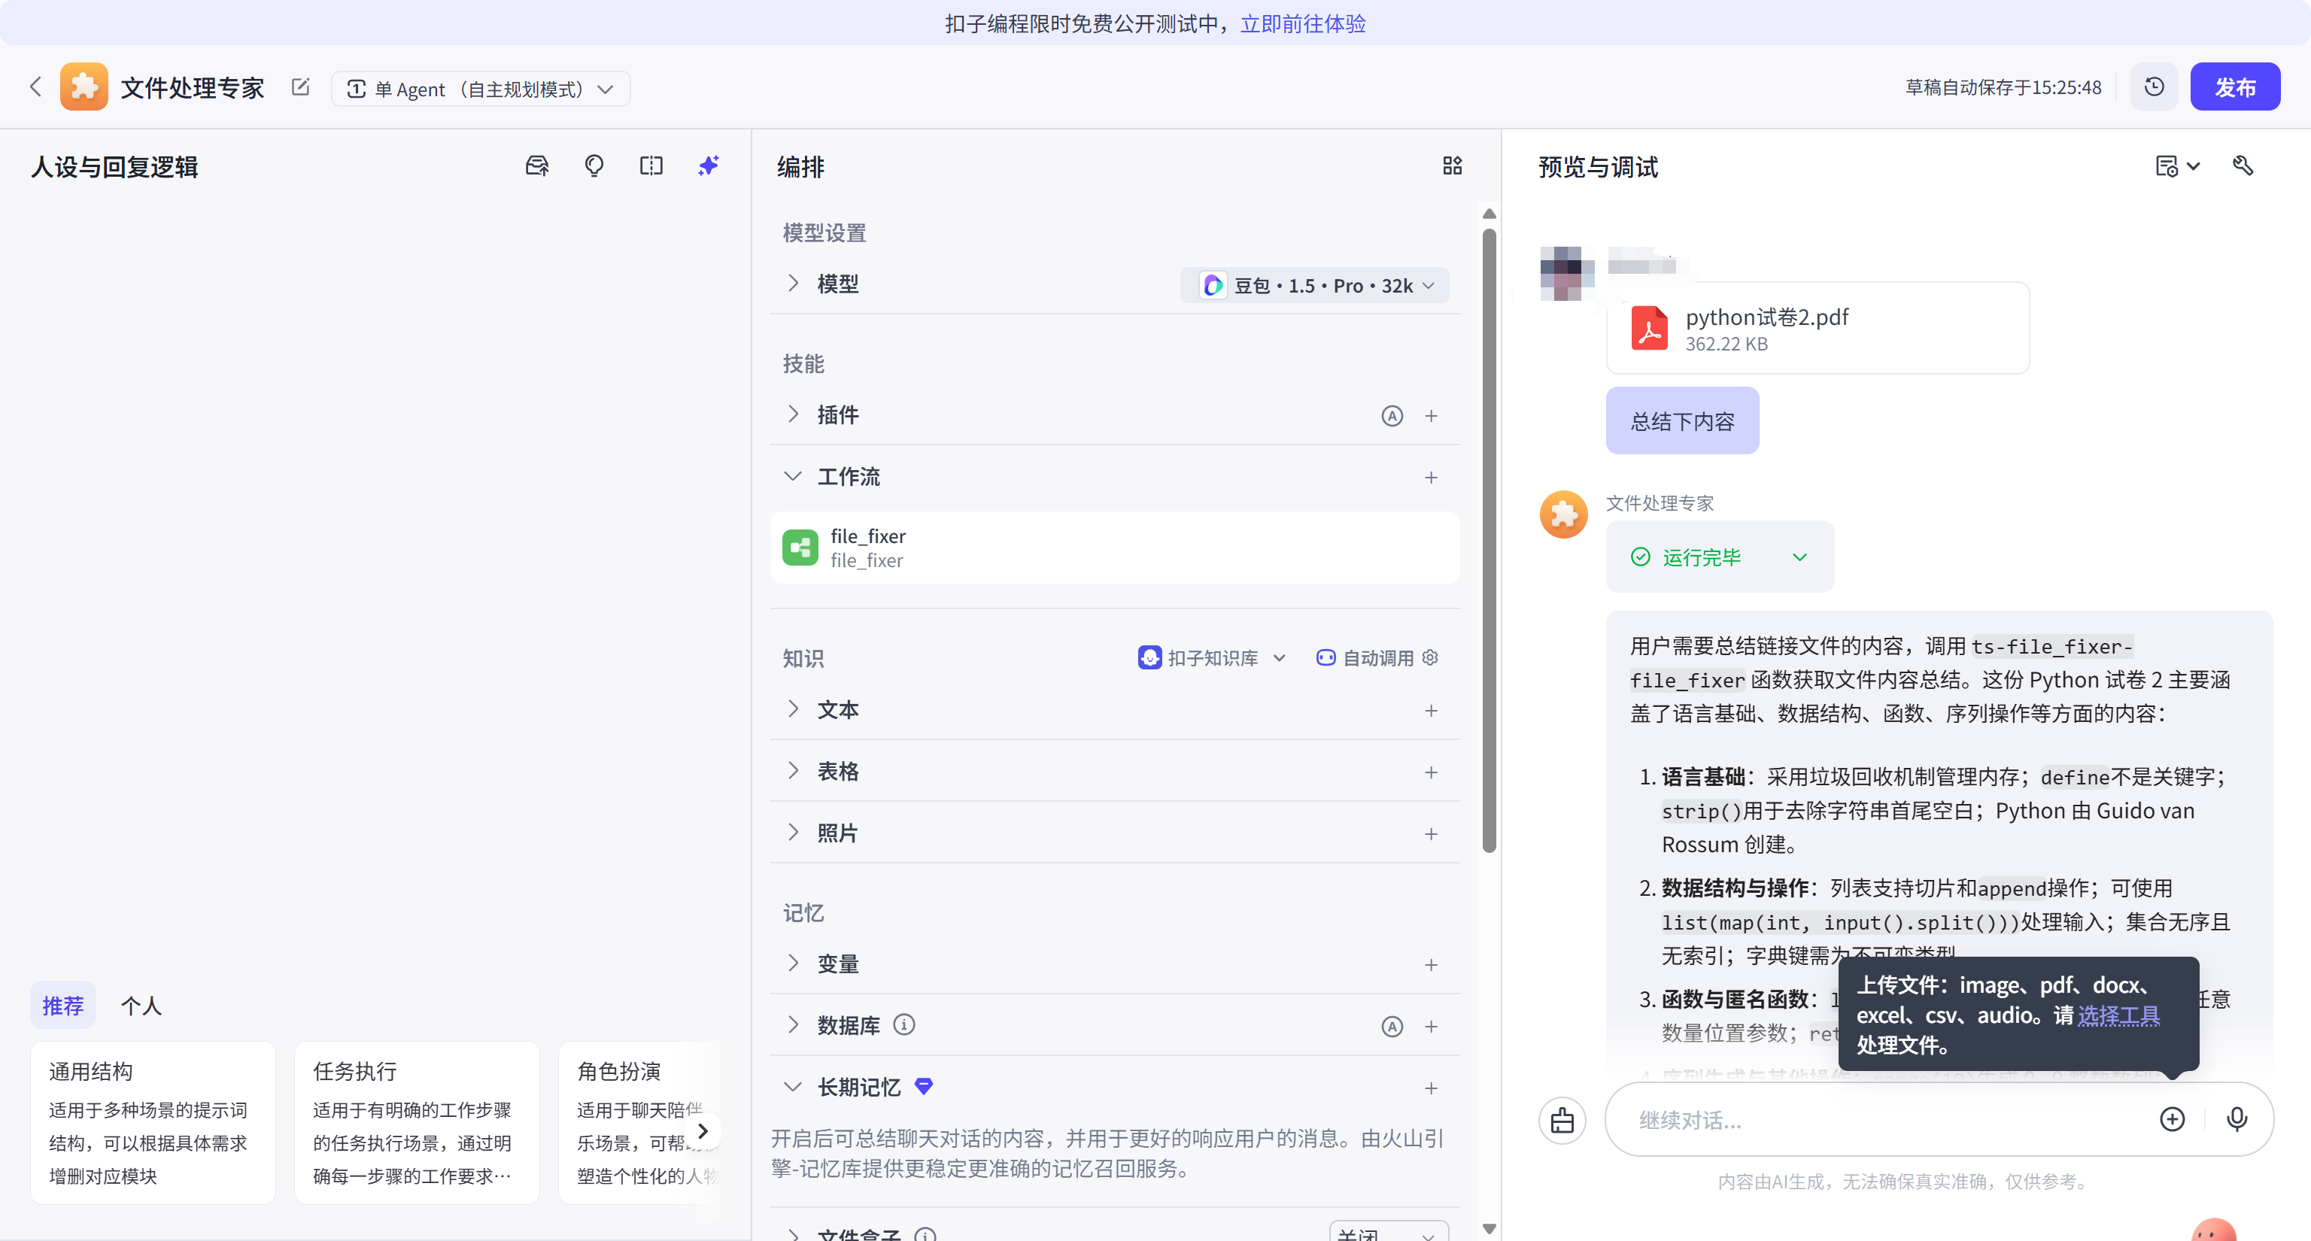Click the microphone voice input icon
The height and width of the screenshot is (1241, 2311).
(2237, 1119)
